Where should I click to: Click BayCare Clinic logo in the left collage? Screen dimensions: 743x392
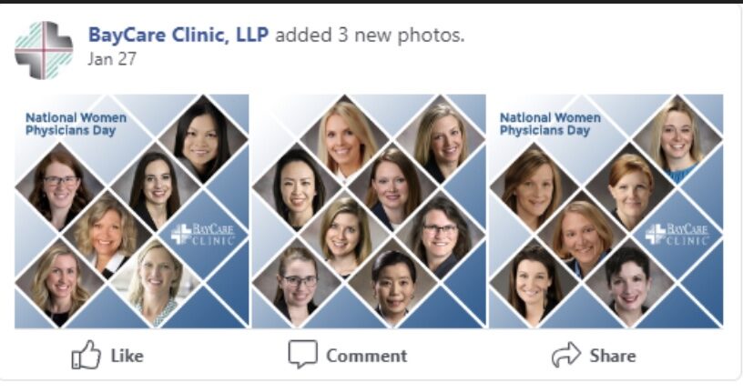[202, 234]
